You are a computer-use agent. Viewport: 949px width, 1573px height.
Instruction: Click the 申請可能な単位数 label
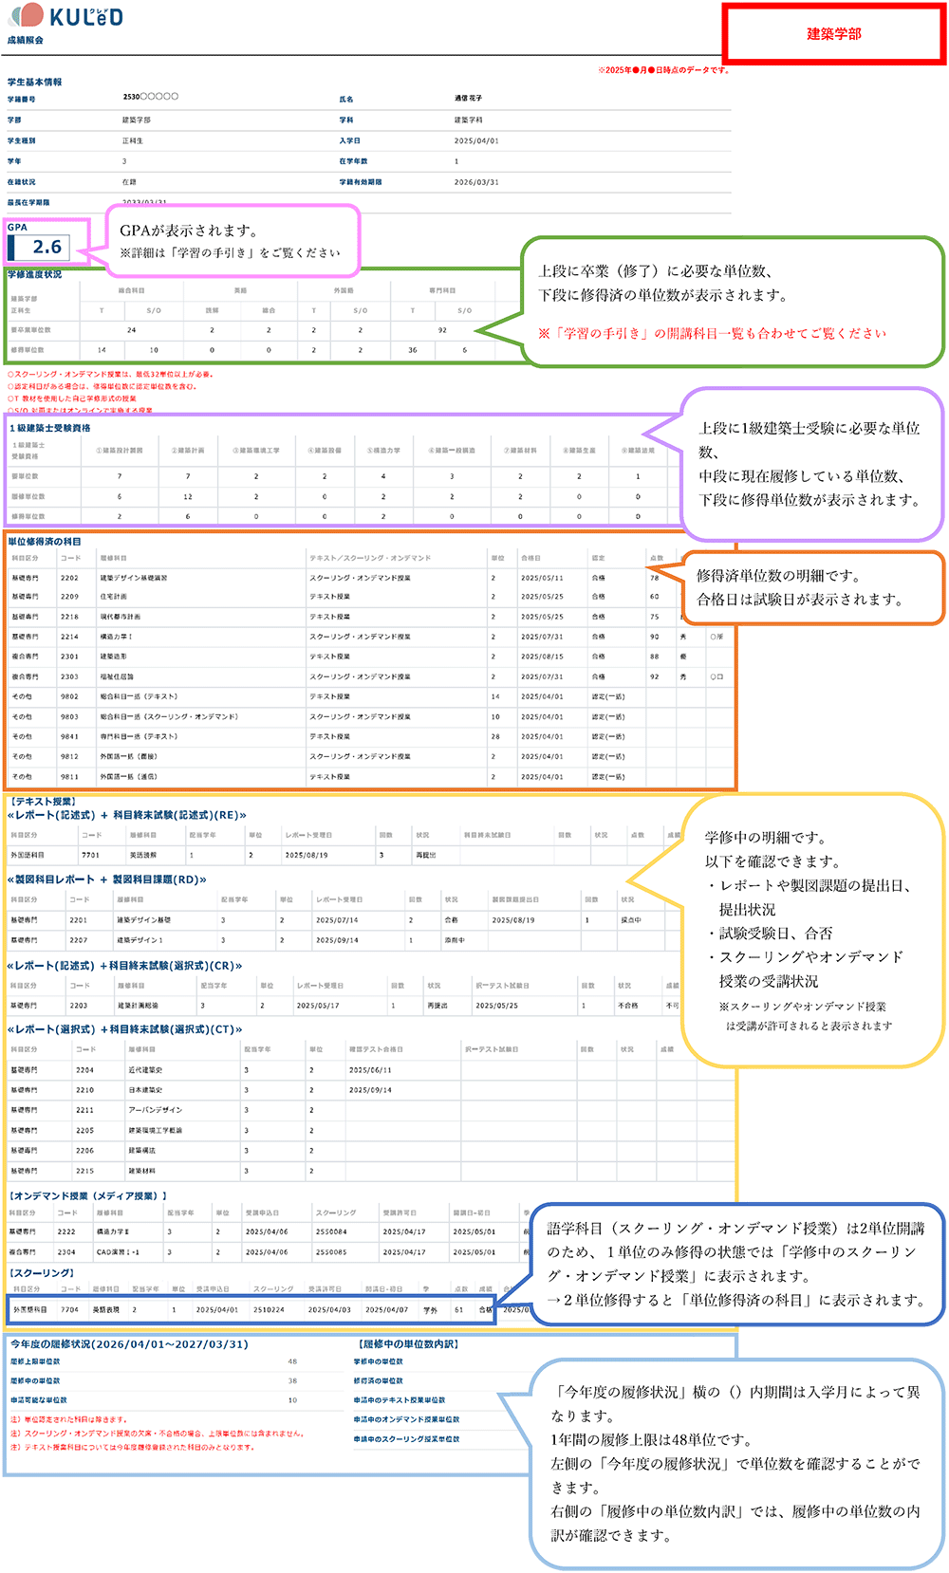click(39, 1400)
